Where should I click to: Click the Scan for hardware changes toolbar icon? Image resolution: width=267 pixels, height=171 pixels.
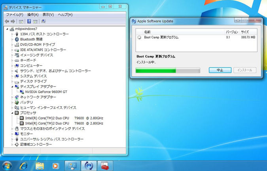coord(44,21)
